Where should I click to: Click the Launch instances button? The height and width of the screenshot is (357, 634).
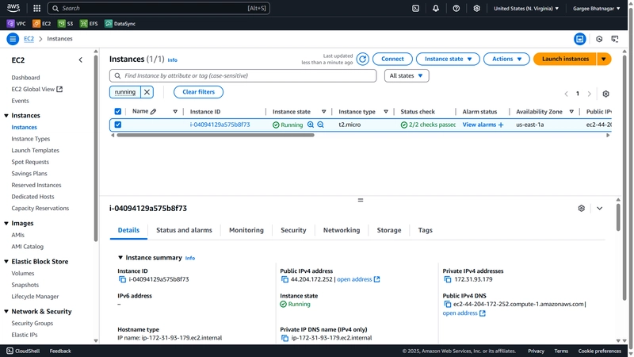(565, 59)
